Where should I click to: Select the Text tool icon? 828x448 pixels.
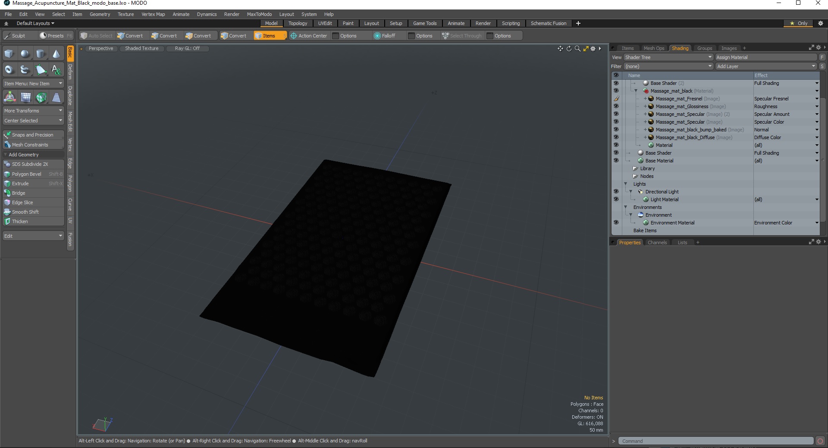click(56, 69)
